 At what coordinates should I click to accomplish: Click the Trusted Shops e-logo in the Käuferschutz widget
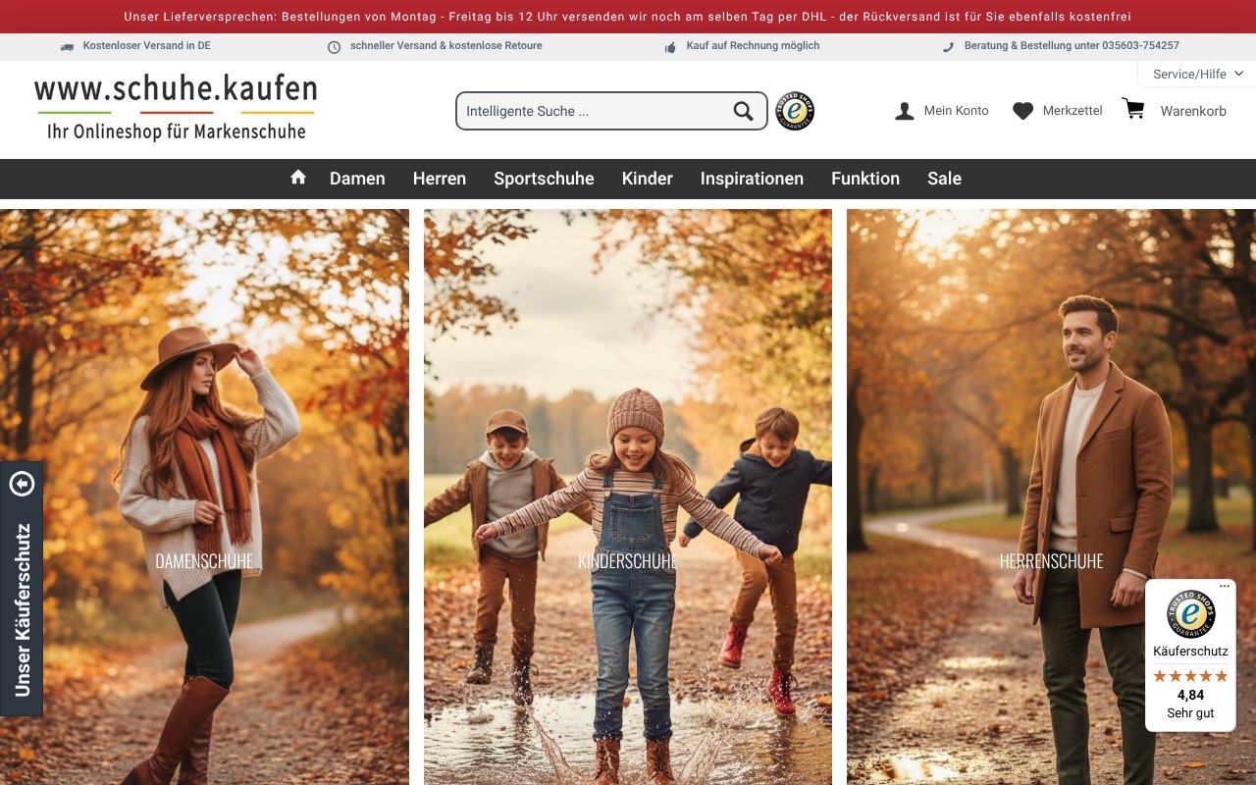tap(1189, 616)
